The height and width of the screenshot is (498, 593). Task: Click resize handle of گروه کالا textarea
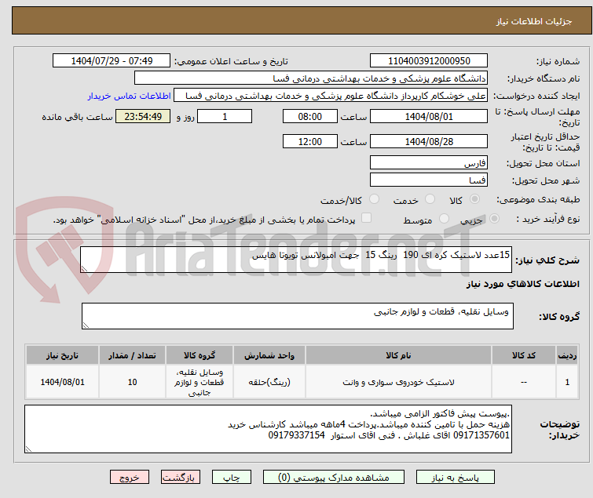[x=86, y=325]
